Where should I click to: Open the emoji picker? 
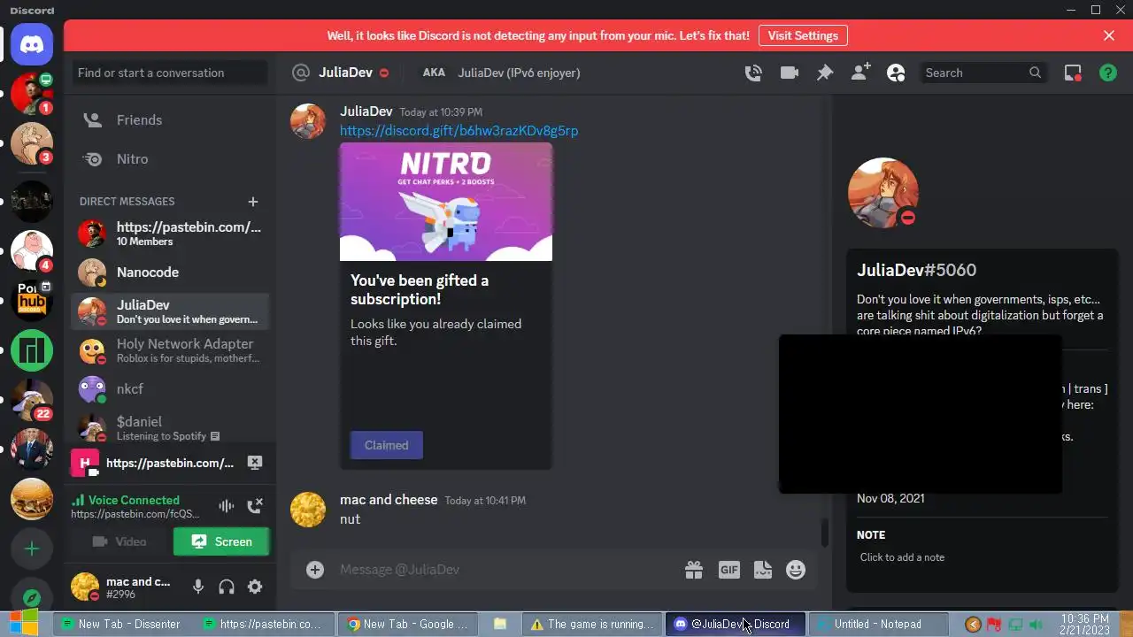click(x=796, y=571)
